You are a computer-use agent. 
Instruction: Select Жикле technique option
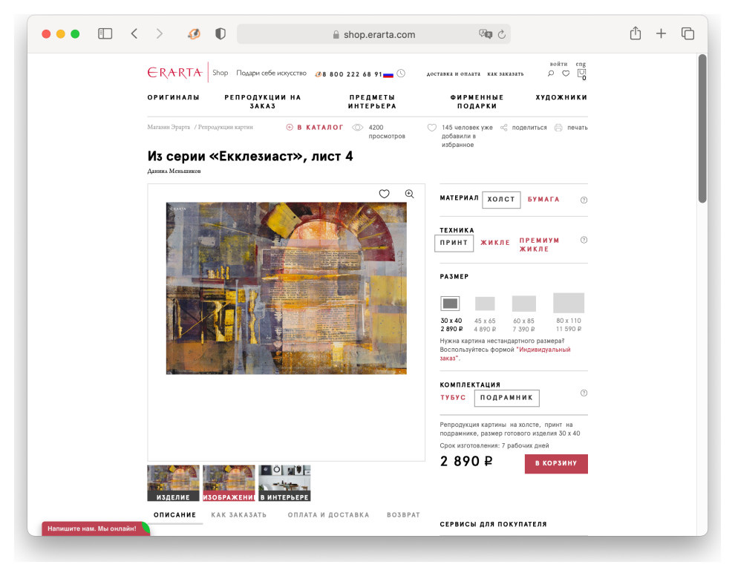[x=495, y=243]
